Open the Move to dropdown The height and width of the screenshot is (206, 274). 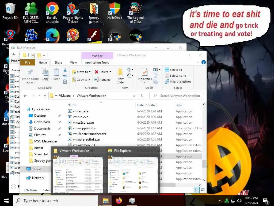click(81, 72)
